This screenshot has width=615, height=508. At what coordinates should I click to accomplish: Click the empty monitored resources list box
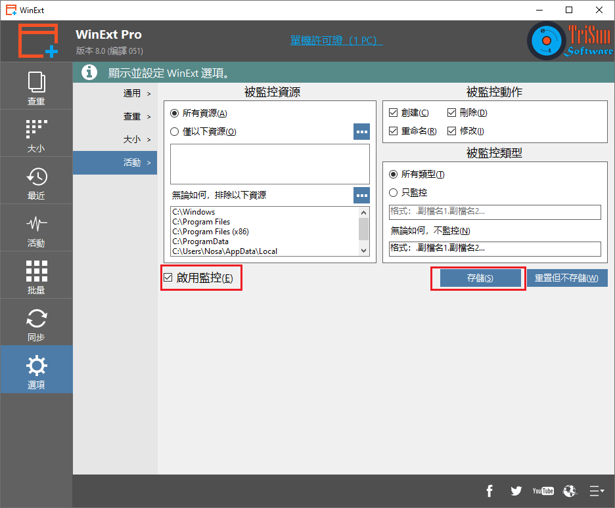pyautogui.click(x=270, y=164)
